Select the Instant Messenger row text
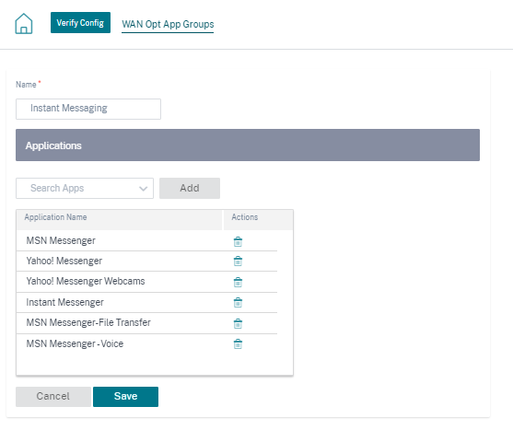 pyautogui.click(x=64, y=302)
